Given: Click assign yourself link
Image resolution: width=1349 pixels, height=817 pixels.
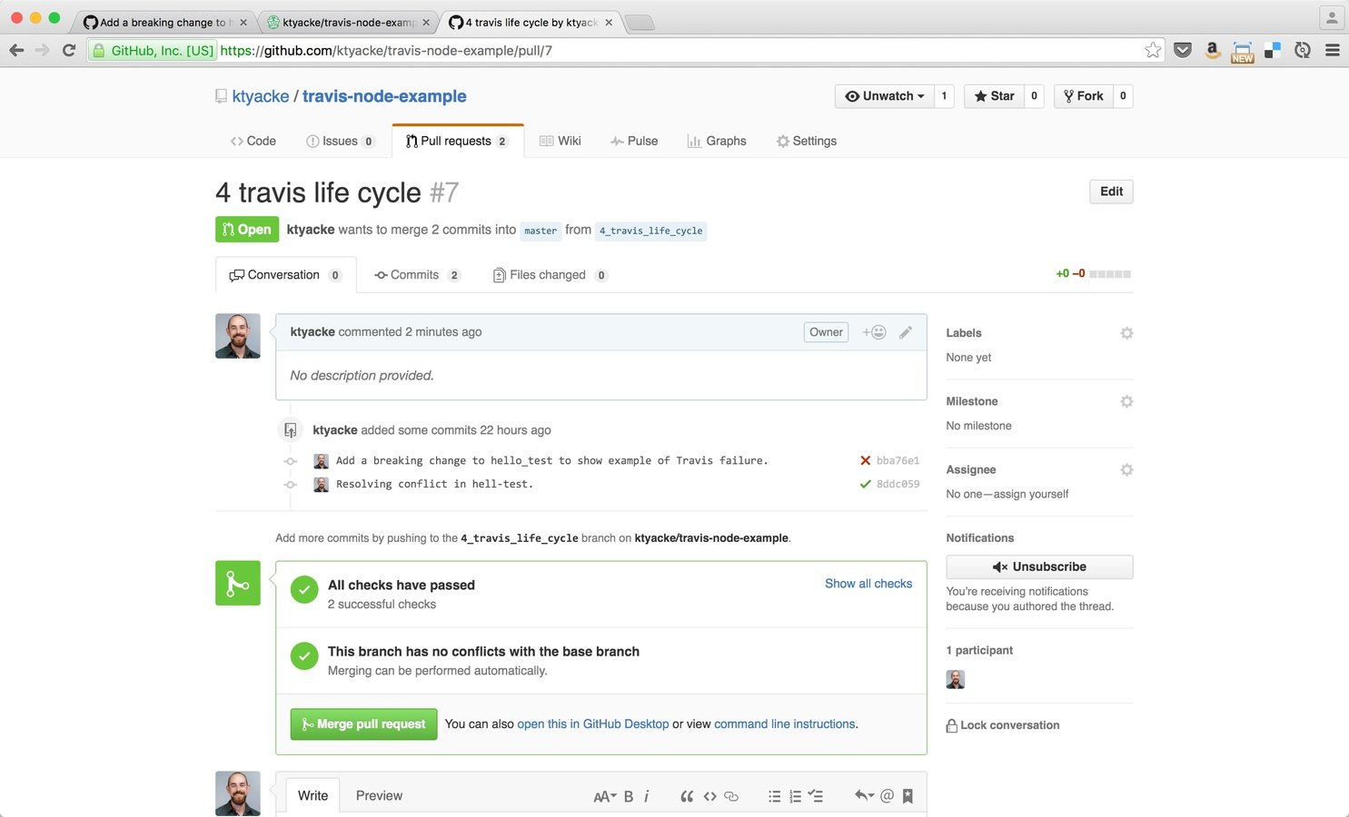Looking at the screenshot, I should [1031, 494].
